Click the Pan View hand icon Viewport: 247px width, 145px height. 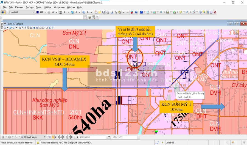[37, 28]
